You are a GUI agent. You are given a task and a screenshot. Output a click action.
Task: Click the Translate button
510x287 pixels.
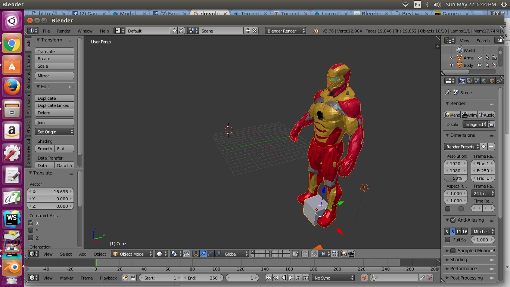(55, 51)
